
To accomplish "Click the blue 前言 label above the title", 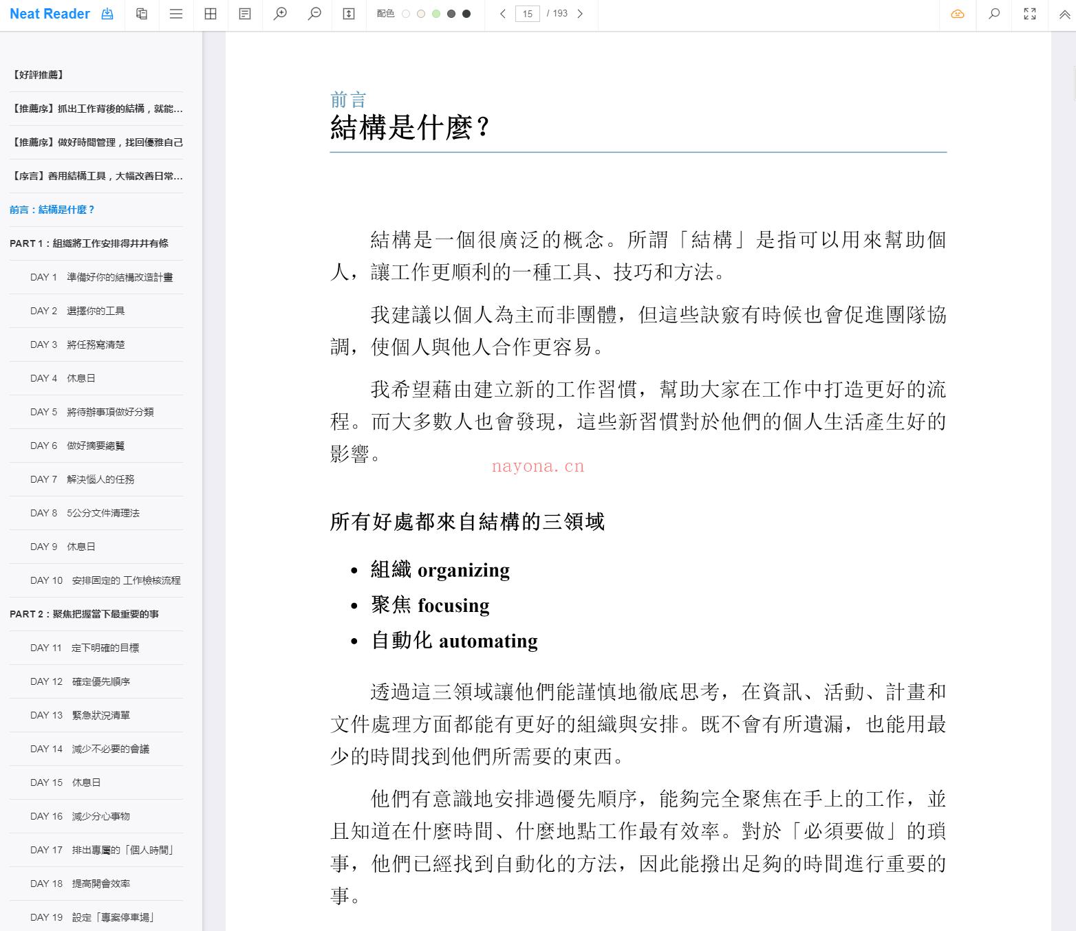I will click(x=348, y=100).
